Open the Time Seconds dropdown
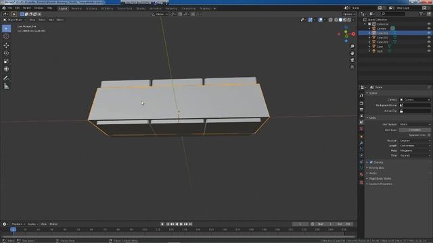433x243 pixels. click(x=415, y=156)
